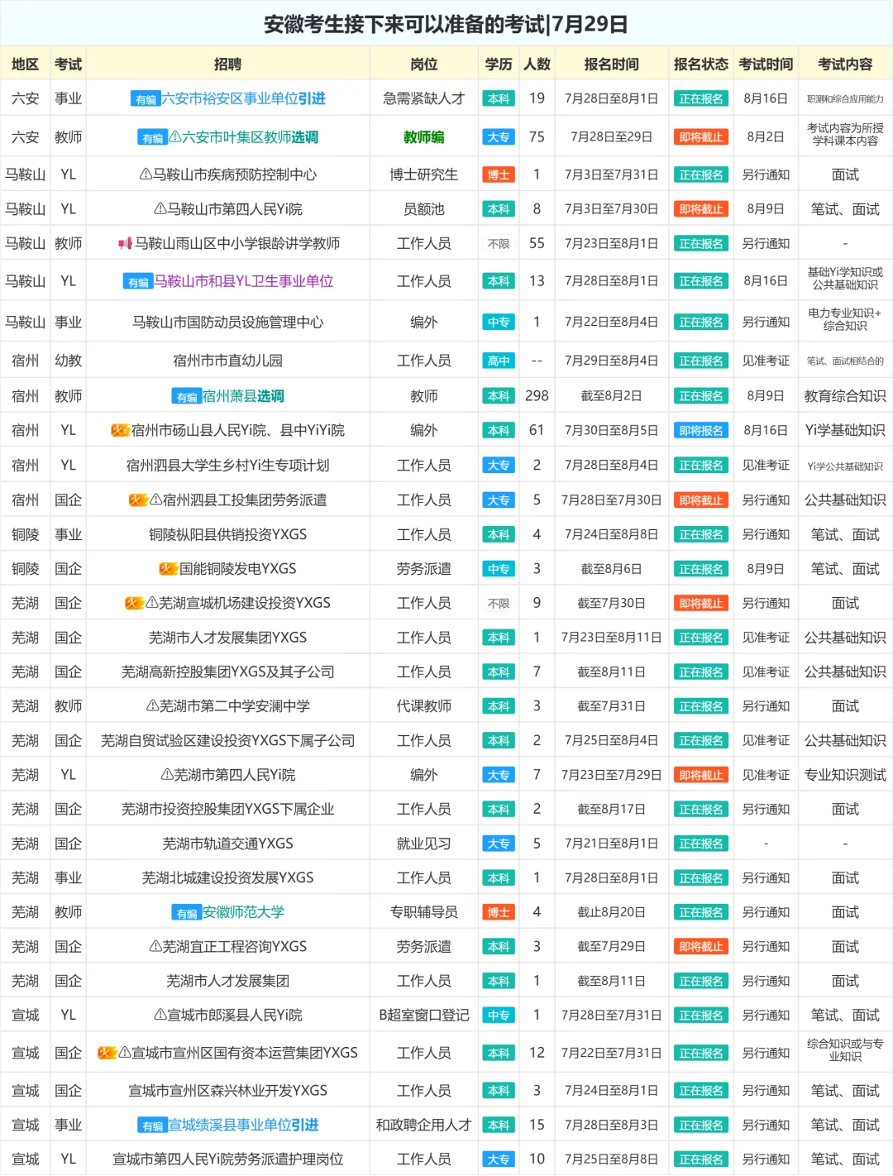This screenshot has height=1176, width=893.
Task: Click the hot flame icon beside 芜湖宣城机场建设投资YXGS
Action: 135,603
